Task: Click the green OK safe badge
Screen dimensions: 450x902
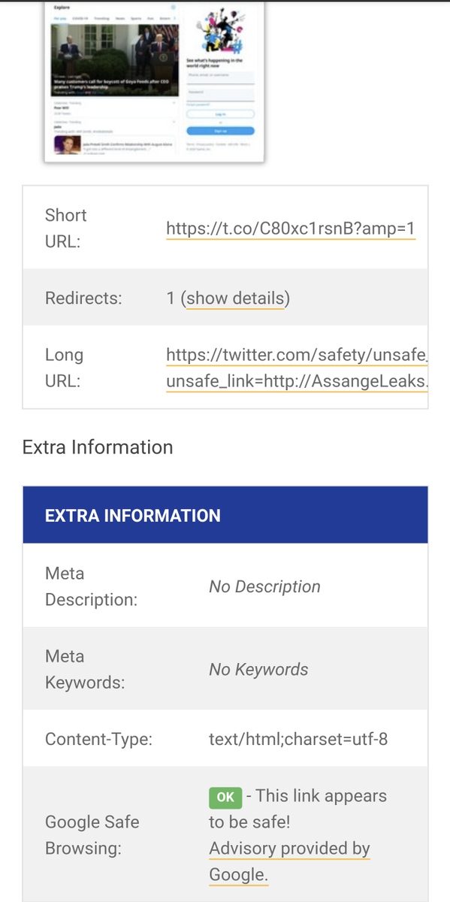Action: tap(225, 798)
